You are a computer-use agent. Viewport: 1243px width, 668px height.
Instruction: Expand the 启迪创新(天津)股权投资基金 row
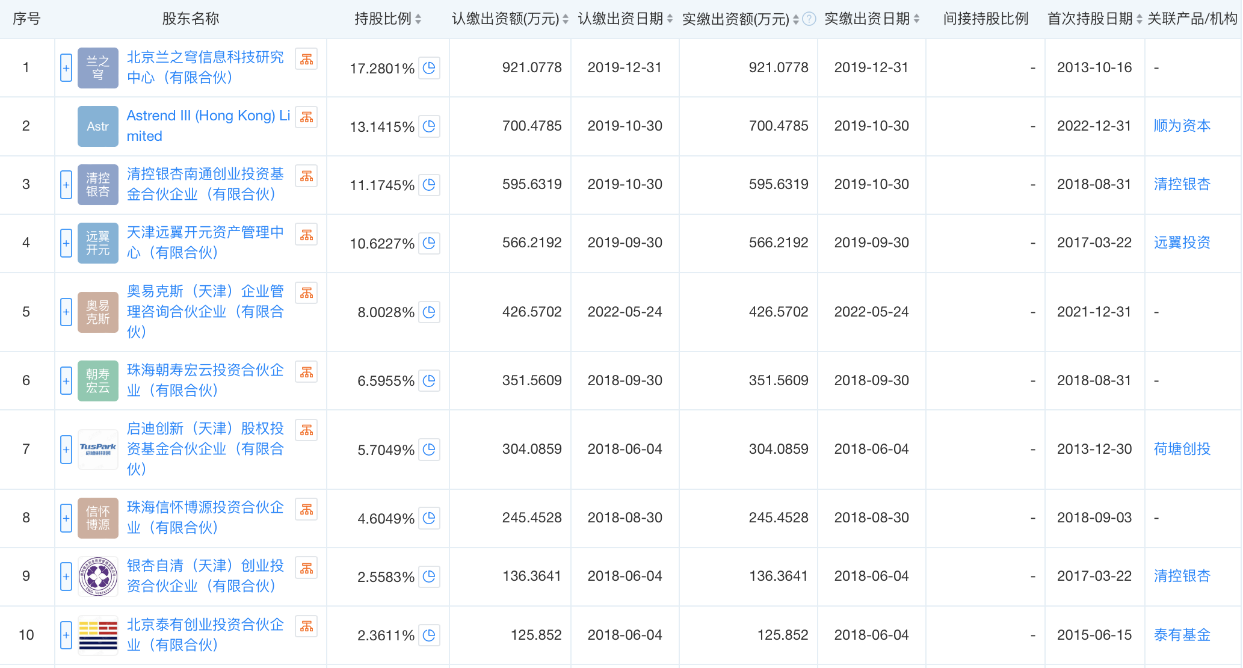pos(66,450)
